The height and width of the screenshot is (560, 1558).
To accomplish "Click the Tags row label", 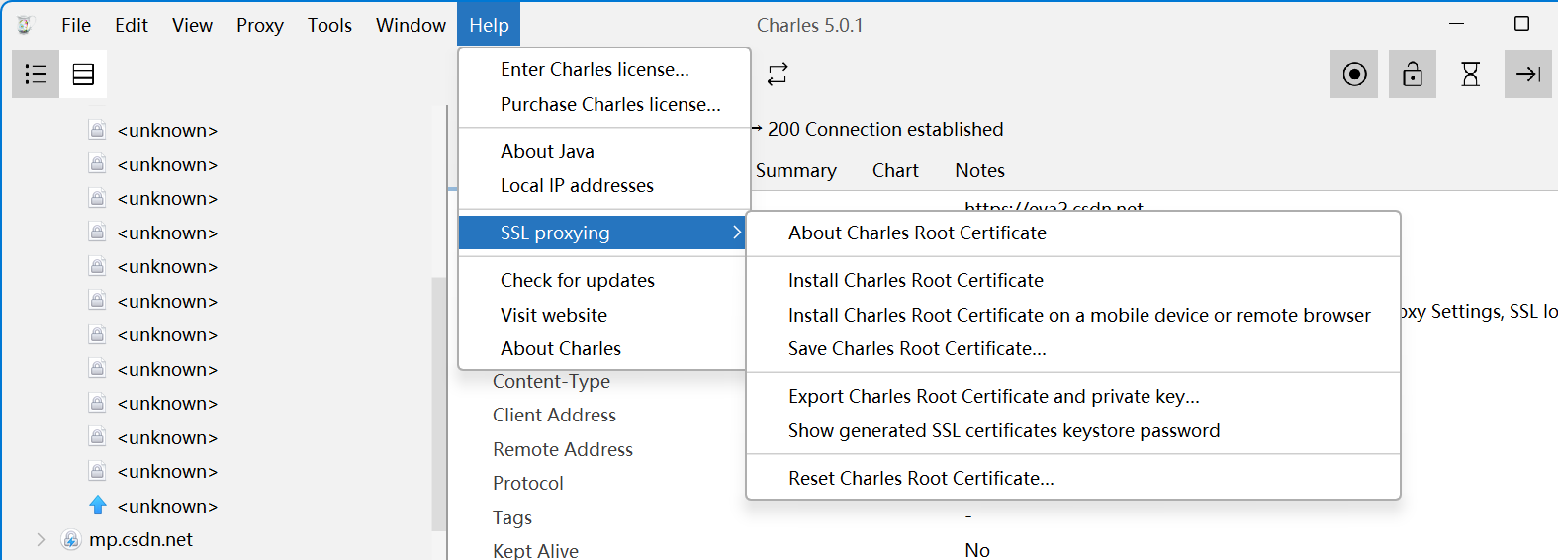I will tap(512, 517).
